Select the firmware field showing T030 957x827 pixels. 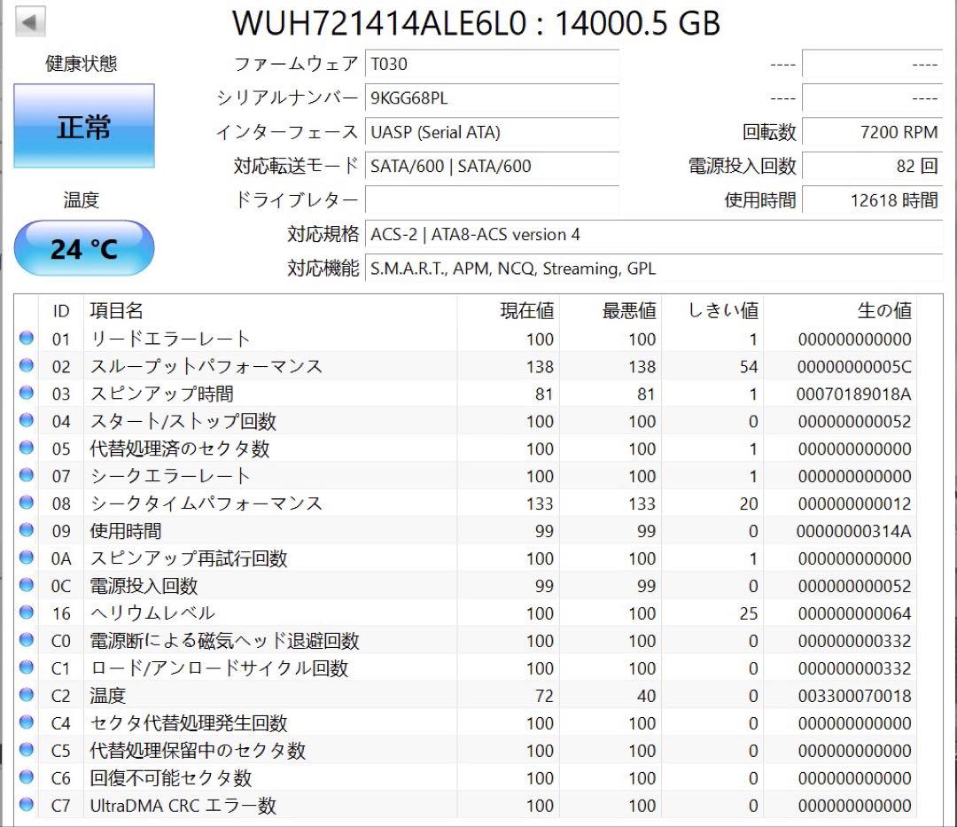[x=492, y=64]
